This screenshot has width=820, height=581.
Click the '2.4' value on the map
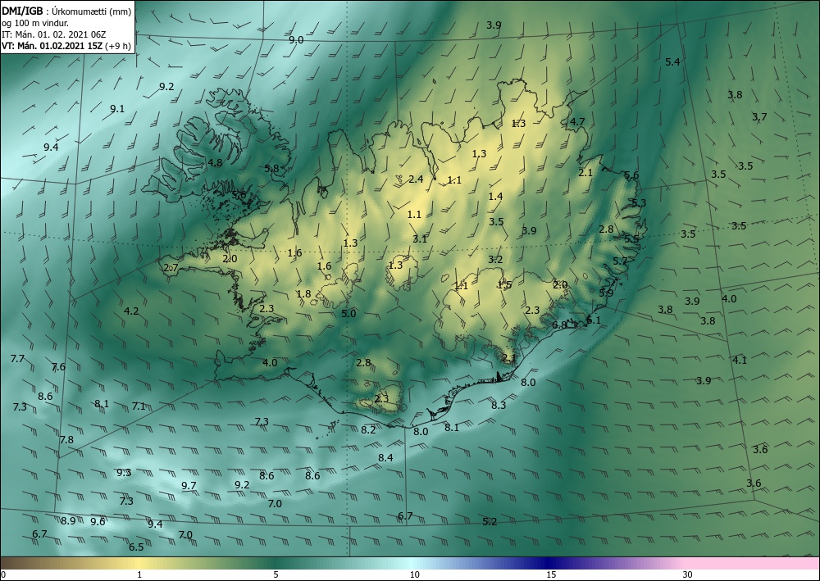pos(416,179)
